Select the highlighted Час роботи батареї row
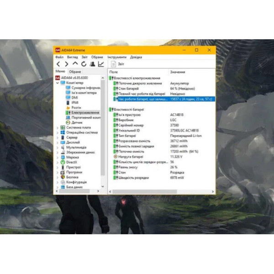The width and height of the screenshot is (274, 274). coord(164,99)
